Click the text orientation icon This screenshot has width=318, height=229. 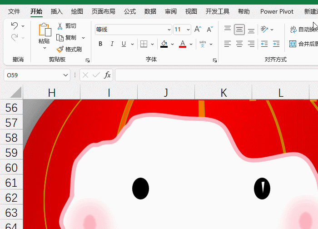coord(264,30)
